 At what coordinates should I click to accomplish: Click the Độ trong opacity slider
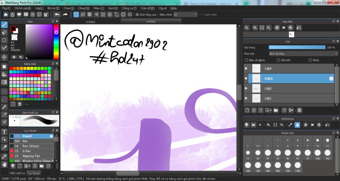297,47
